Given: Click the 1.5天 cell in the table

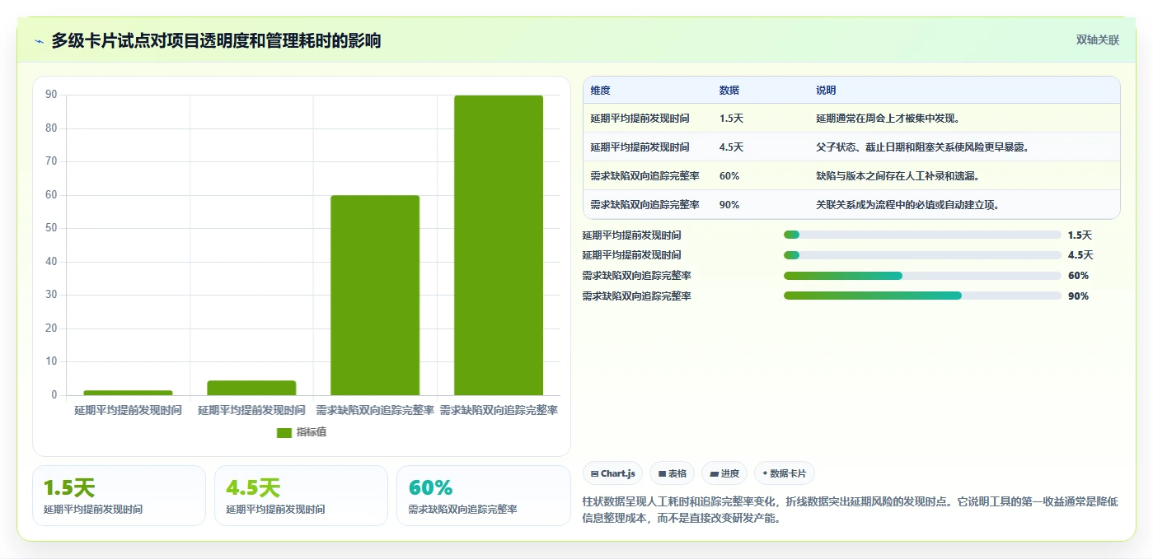Looking at the screenshot, I should 731,119.
